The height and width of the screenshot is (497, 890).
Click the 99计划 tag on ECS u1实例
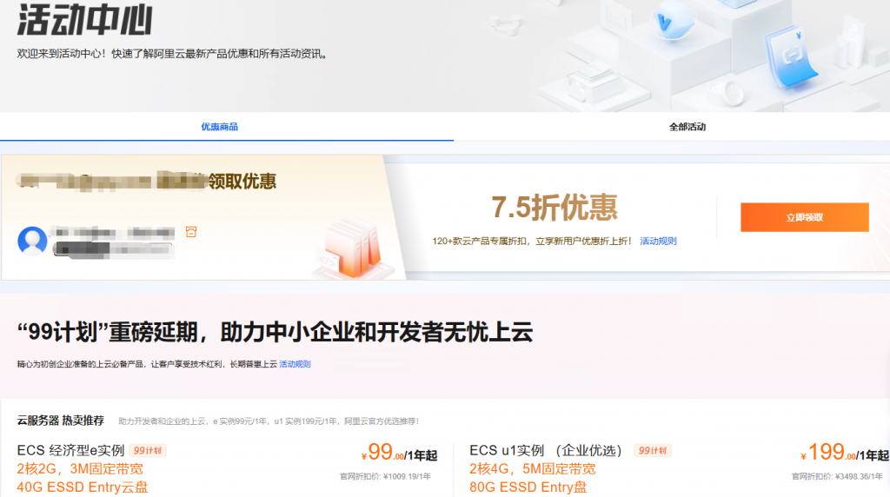[653, 450]
